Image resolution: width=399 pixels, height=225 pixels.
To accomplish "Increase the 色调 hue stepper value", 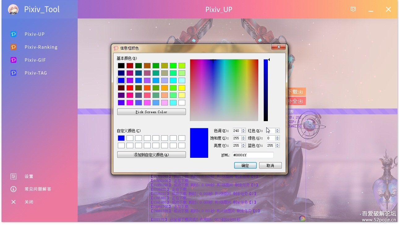I will pos(243,129).
